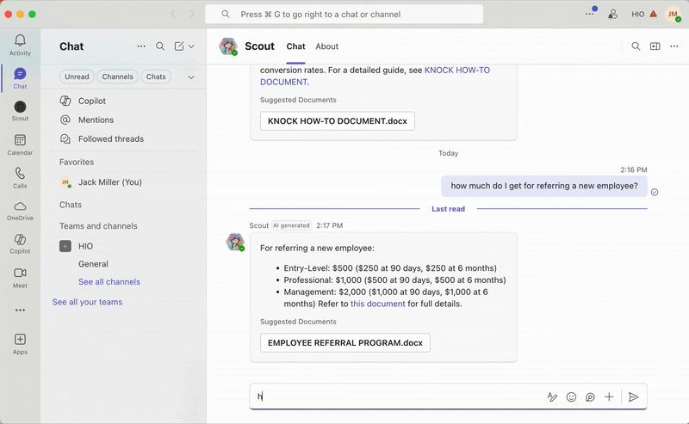
Task: Start a new chat compose icon
Action: (x=179, y=46)
